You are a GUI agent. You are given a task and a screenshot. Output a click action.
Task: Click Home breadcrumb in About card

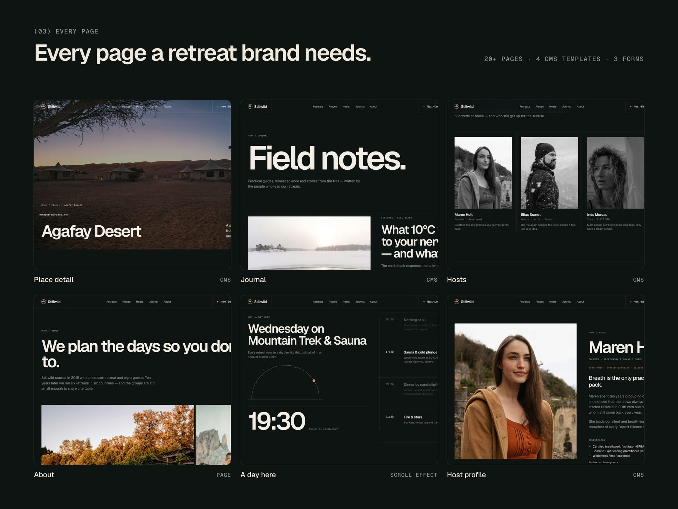click(44, 331)
